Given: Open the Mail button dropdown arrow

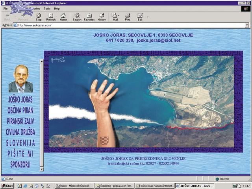Looking at the screenshot, I should pos(118,15).
